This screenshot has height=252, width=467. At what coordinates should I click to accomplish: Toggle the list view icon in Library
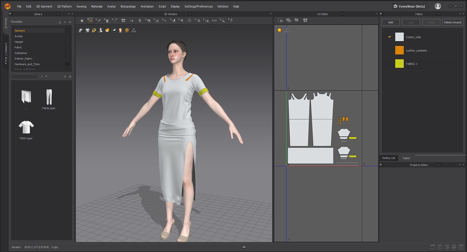[70, 77]
